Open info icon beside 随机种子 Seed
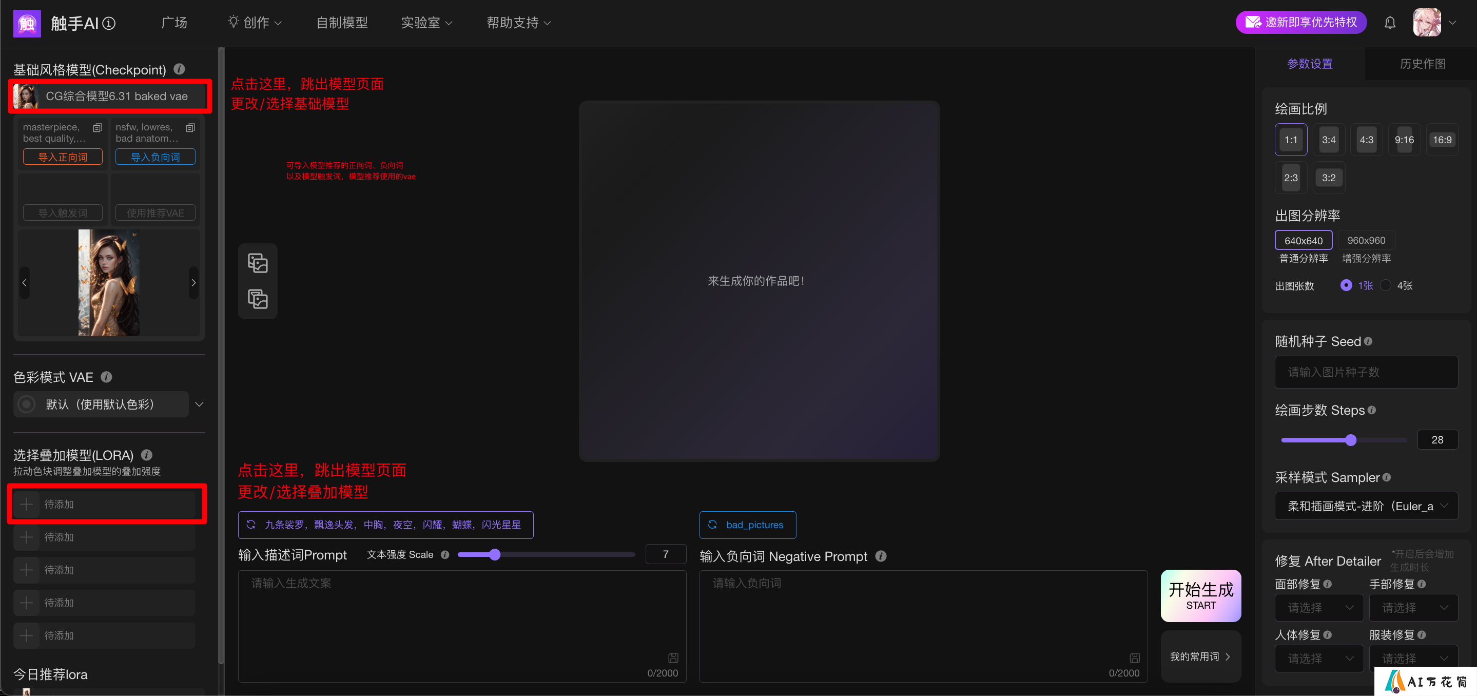The image size is (1477, 696). click(1368, 341)
